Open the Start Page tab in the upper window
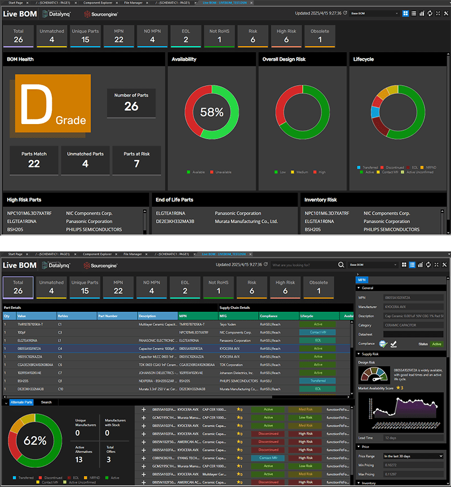The width and height of the screenshot is (451, 487). 16,3
